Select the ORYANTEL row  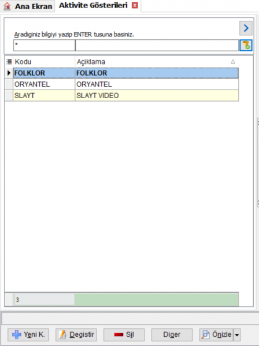(126, 84)
